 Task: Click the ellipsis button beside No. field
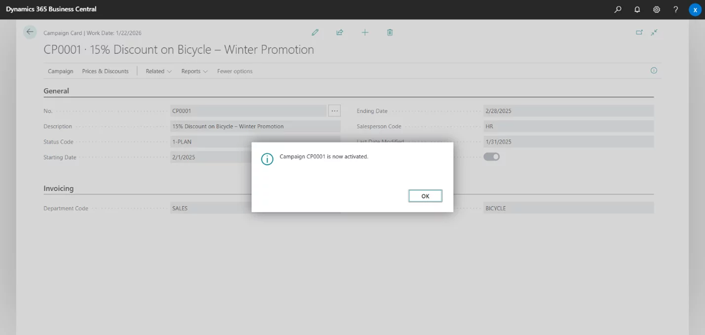click(334, 111)
